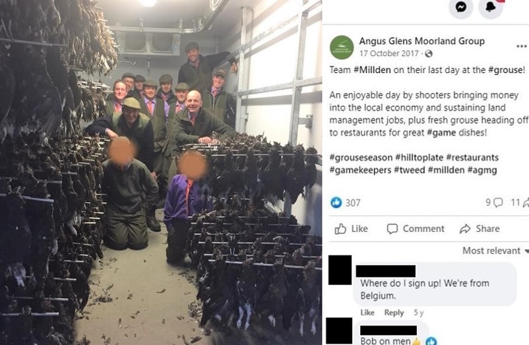Click the blue like reaction count icon

click(336, 203)
